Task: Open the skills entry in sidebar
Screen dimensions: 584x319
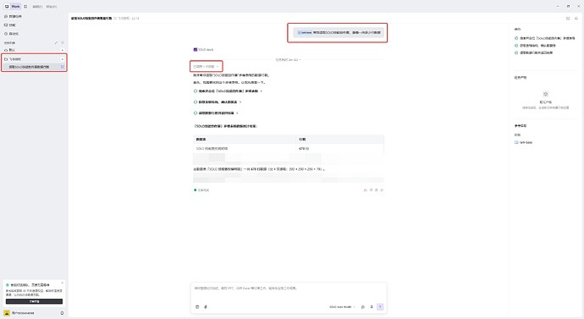Action: pyautogui.click(x=10, y=25)
